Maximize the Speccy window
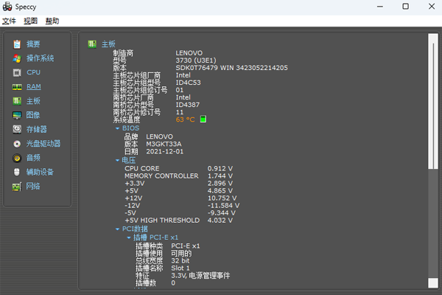Screen dimensions: 442x295 (405, 7)
